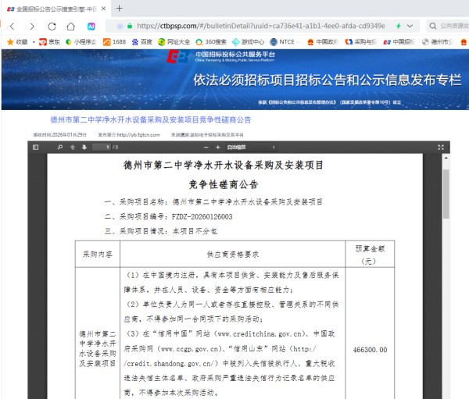Open the 收藏 favorites bookmark menu

point(17,41)
